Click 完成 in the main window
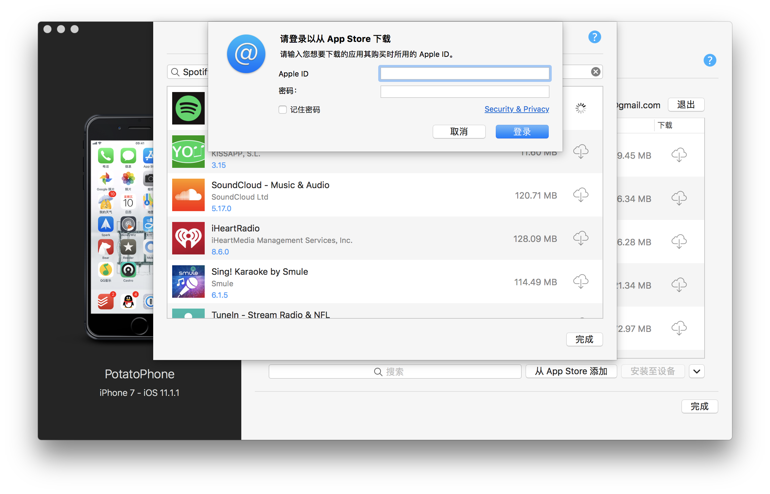The width and height of the screenshot is (770, 494). [700, 406]
